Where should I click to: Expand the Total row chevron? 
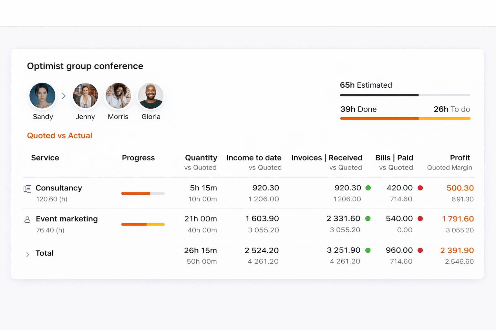(28, 255)
